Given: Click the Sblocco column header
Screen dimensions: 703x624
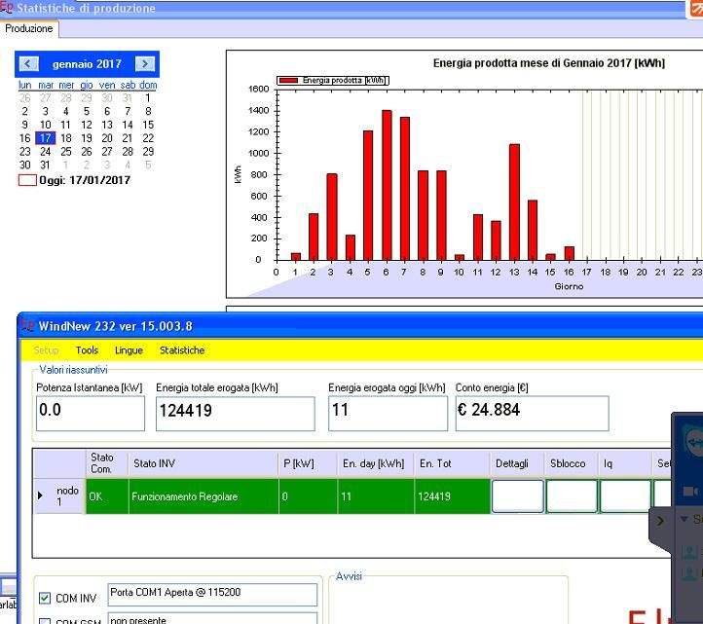Looking at the screenshot, I should click(x=572, y=463).
